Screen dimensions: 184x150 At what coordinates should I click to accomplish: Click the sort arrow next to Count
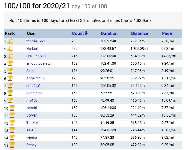pos(86,33)
